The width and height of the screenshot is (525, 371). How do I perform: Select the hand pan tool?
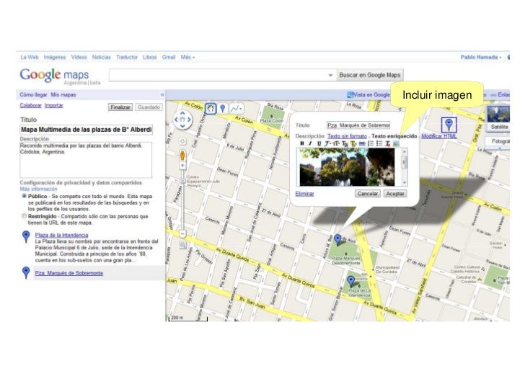(x=211, y=109)
